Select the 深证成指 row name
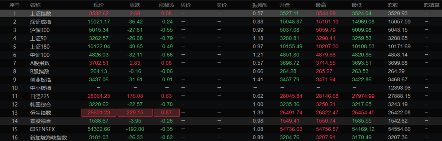 41,22
